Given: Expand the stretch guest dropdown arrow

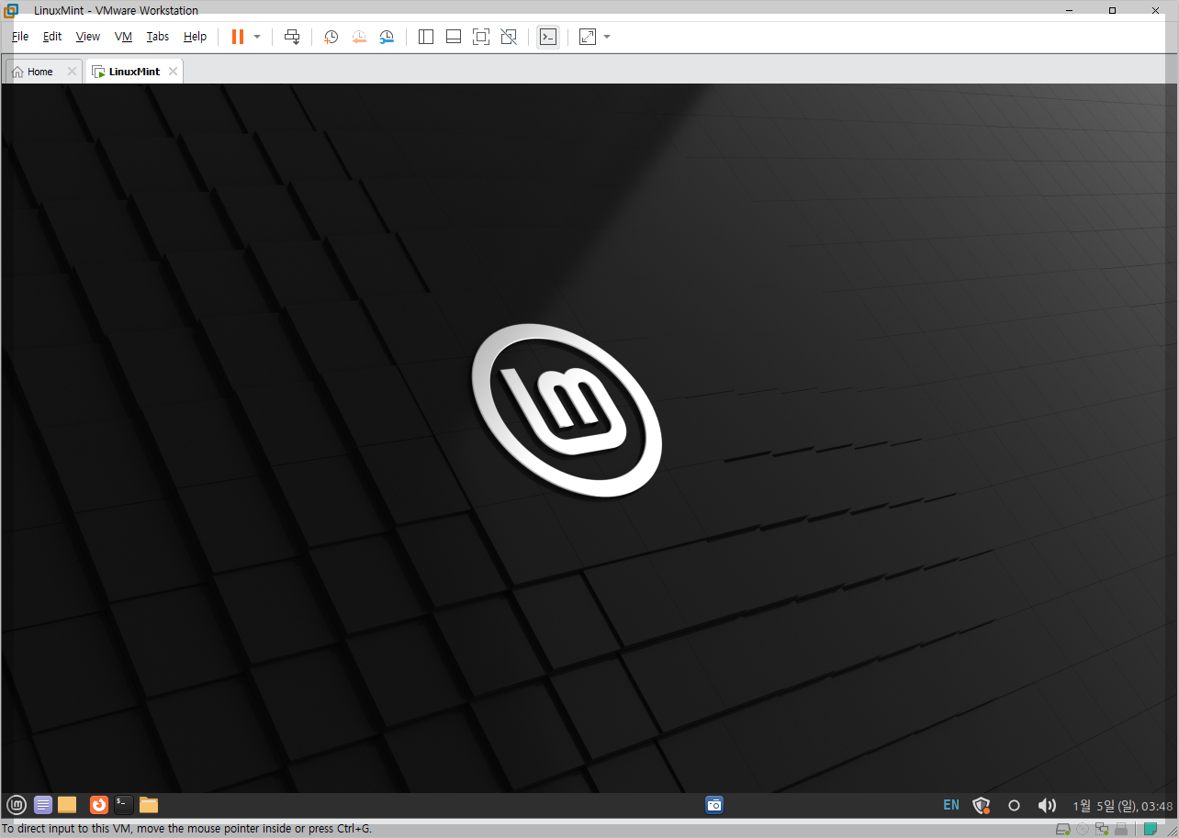Looking at the screenshot, I should point(607,37).
